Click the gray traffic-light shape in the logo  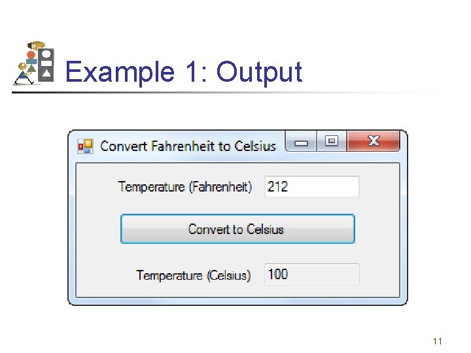point(46,65)
